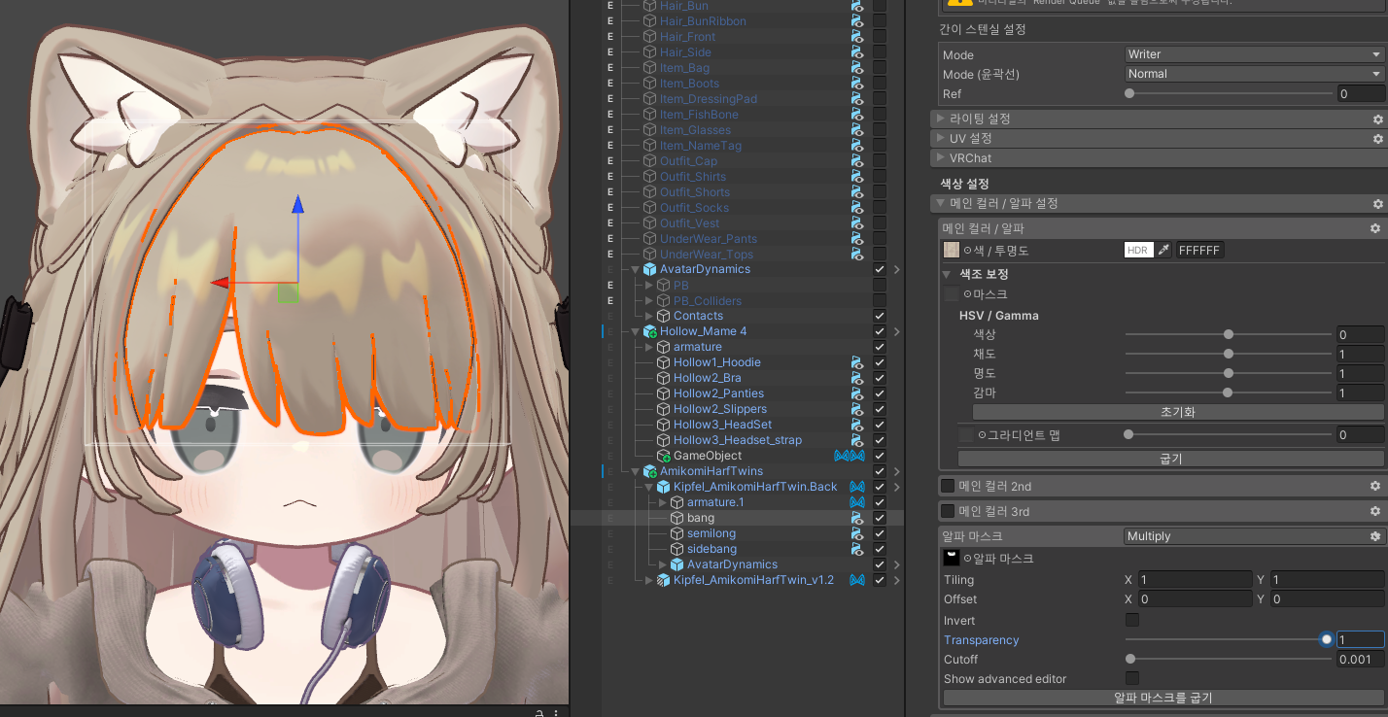This screenshot has width=1388, height=717.
Task: Click the renderer eye icon on Item_Glasses row
Action: click(x=857, y=130)
